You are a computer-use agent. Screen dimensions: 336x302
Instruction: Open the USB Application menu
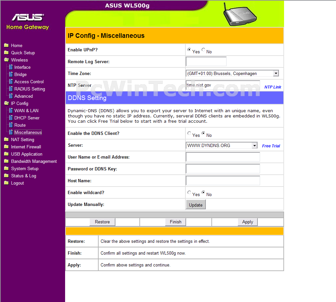27,154
